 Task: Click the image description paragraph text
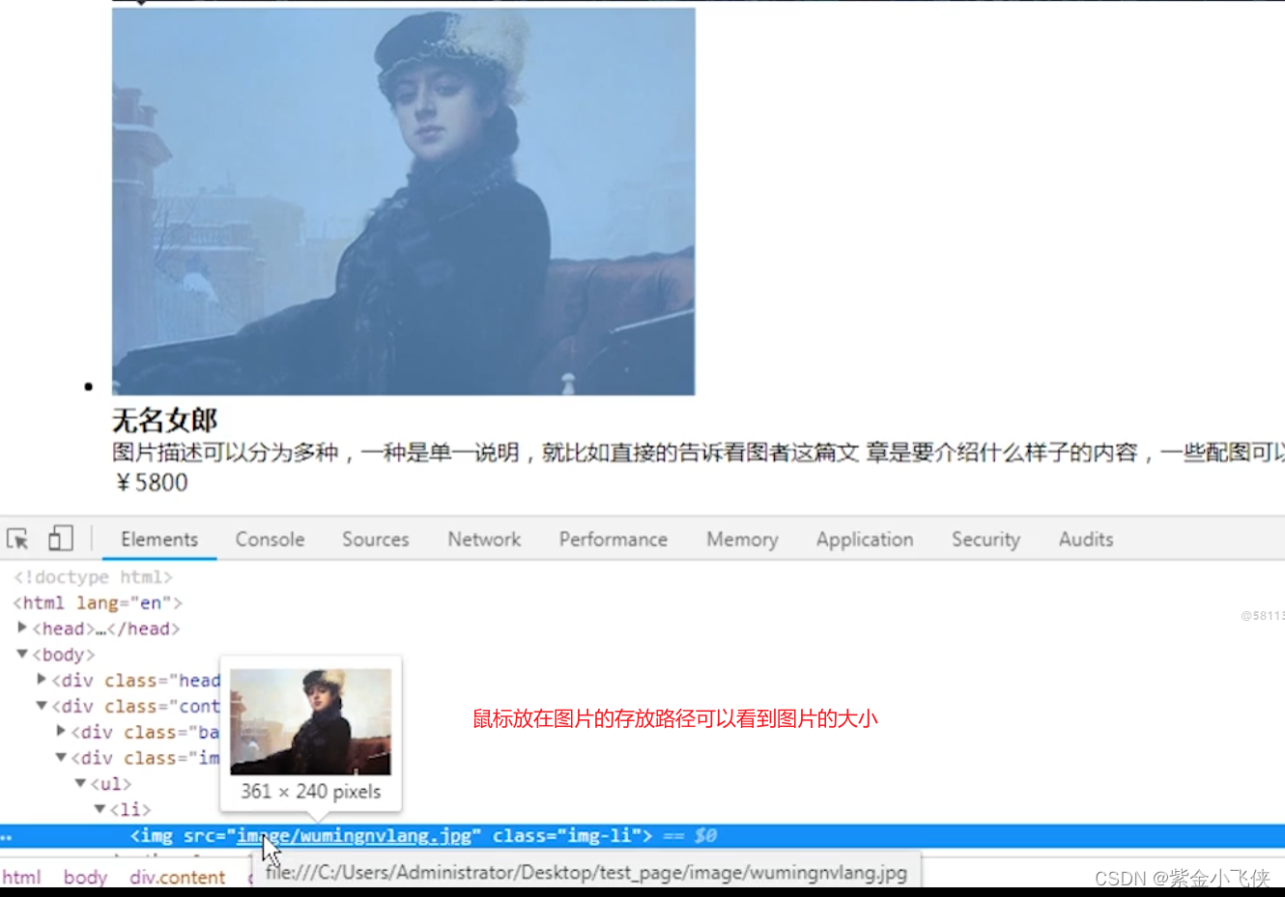tap(699, 453)
